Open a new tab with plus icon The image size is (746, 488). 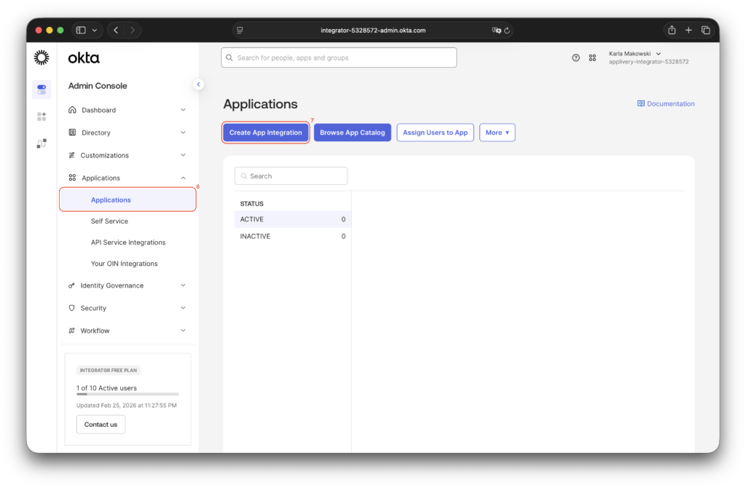tap(688, 30)
